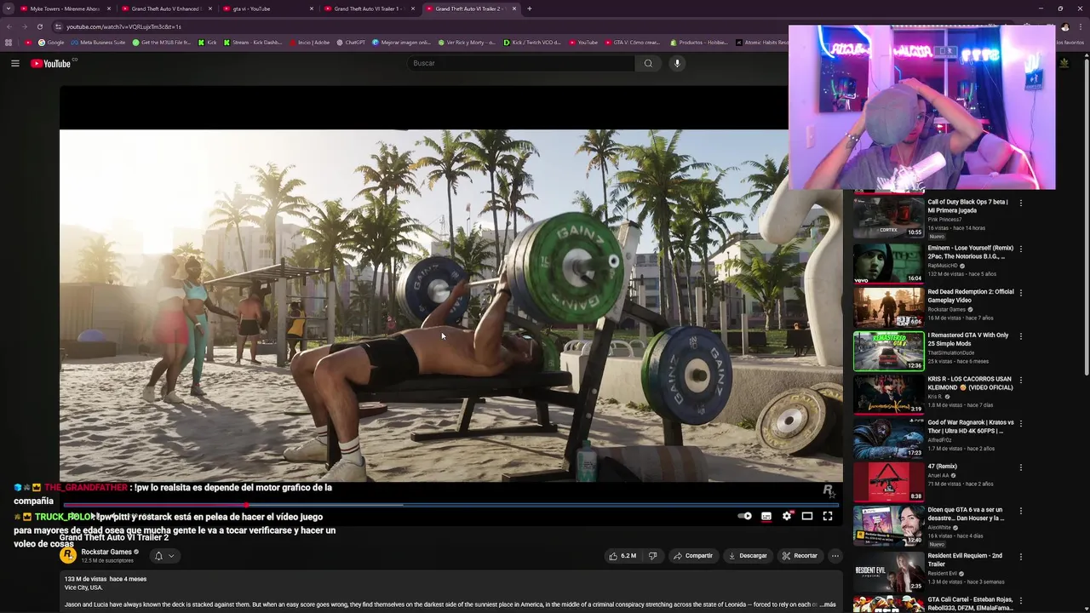Open the Resident Evil Requiem 2nd Trailer title
Viewport: 1090px width, 613px height.
[965, 559]
